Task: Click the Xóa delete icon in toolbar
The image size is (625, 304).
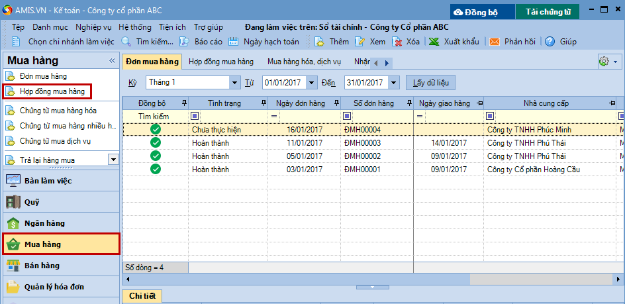Action: [397, 41]
